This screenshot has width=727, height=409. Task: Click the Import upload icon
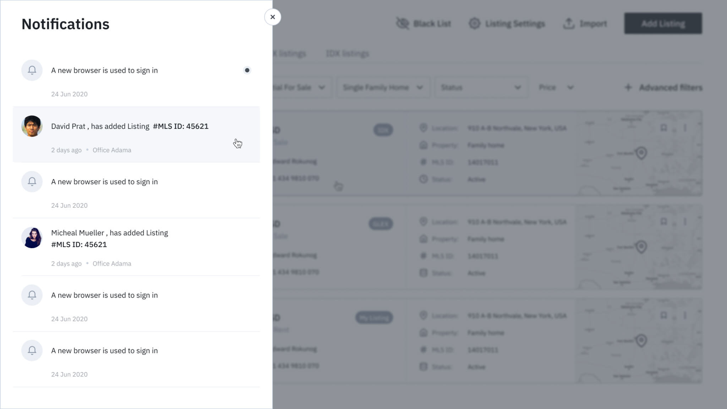pyautogui.click(x=569, y=23)
